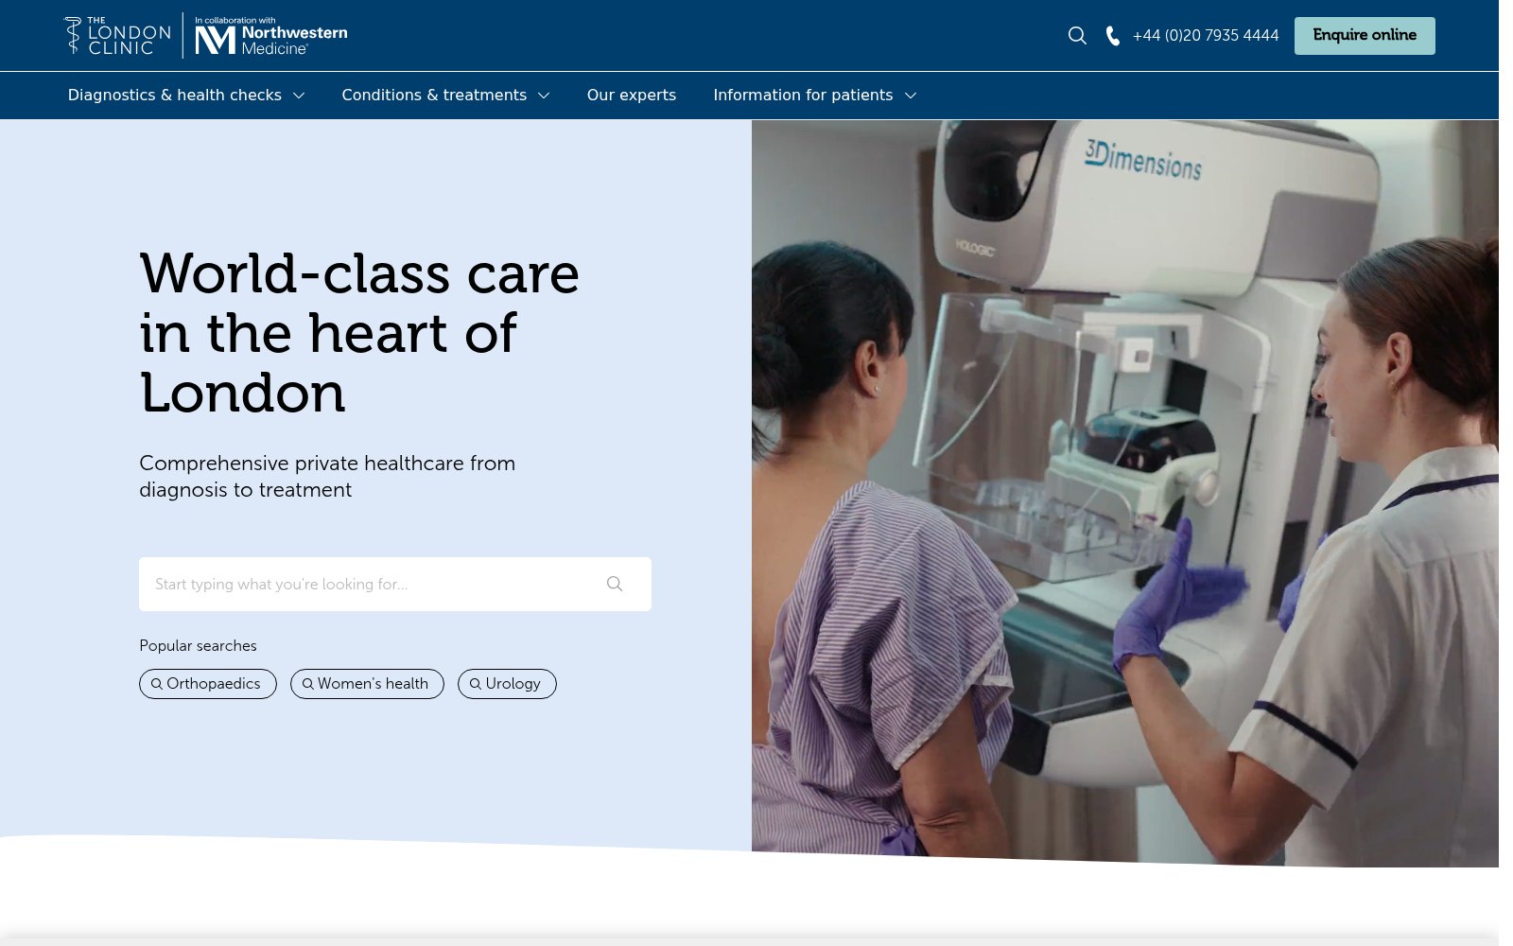Select the Conditions & treatments menu label

(434, 96)
